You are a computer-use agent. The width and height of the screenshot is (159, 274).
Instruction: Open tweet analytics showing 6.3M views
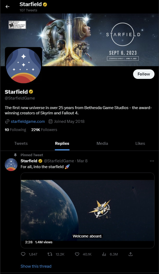pos(104,254)
